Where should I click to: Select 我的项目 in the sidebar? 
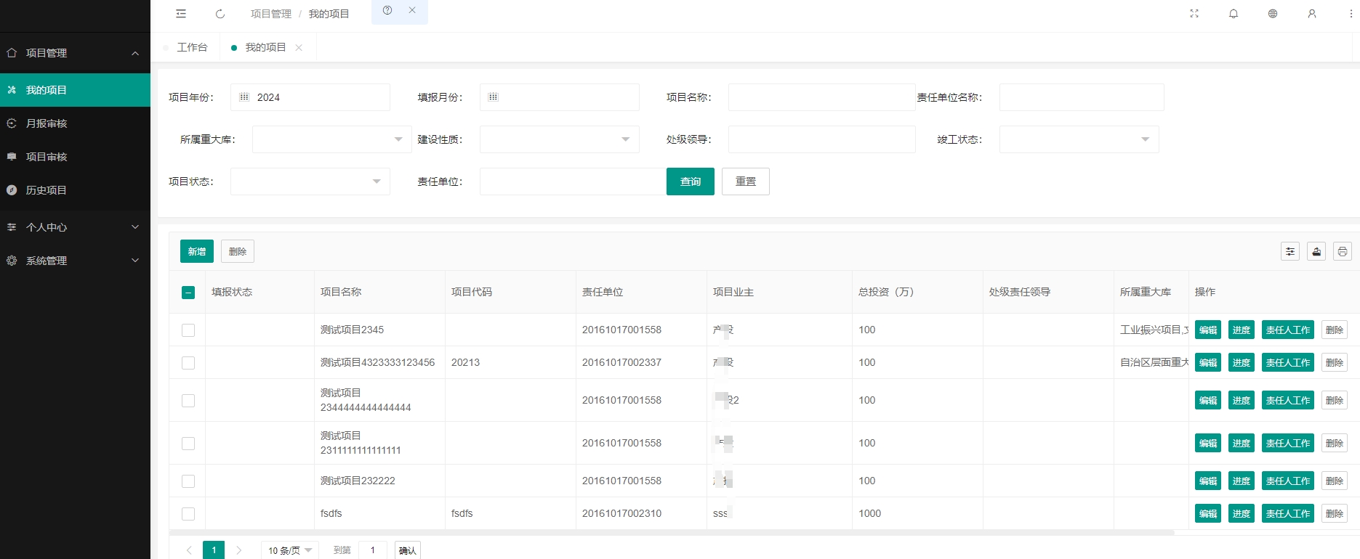pos(75,90)
